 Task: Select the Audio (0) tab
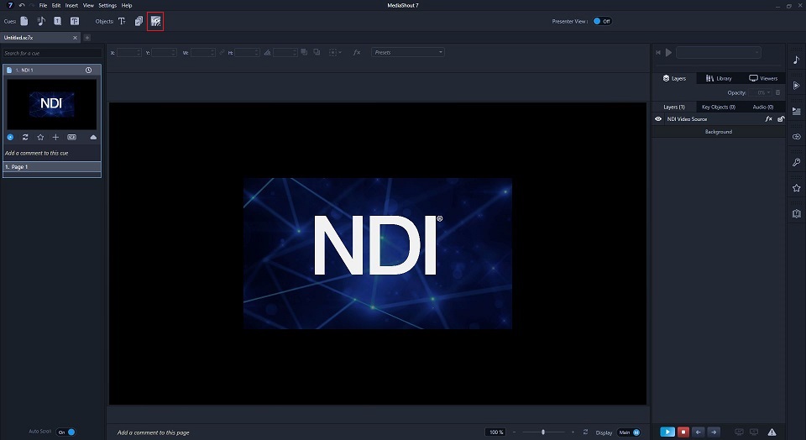[x=763, y=107]
